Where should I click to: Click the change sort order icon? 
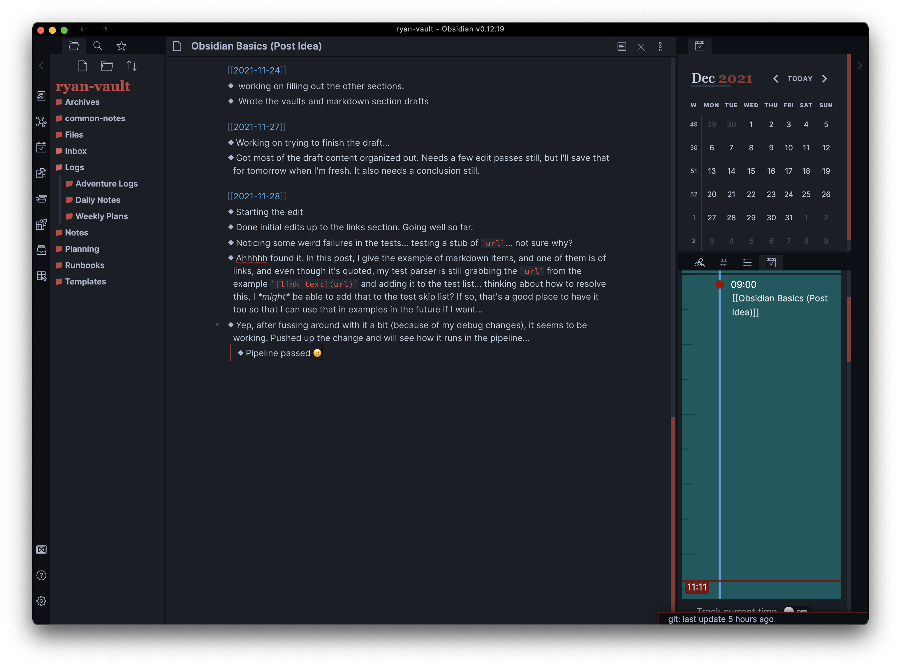coord(131,66)
